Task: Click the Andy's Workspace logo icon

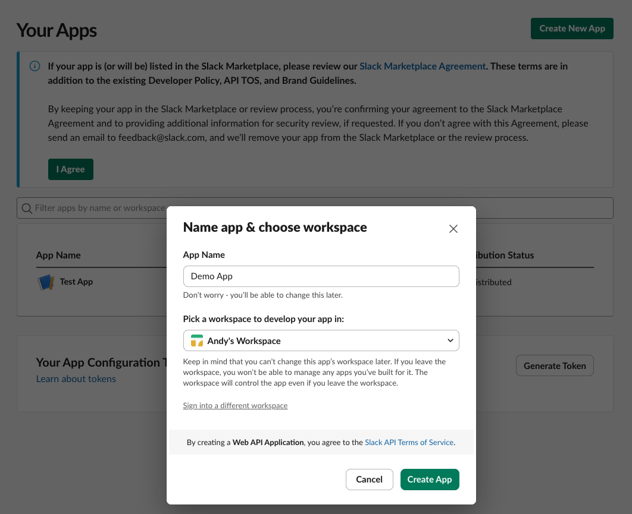Action: click(196, 341)
